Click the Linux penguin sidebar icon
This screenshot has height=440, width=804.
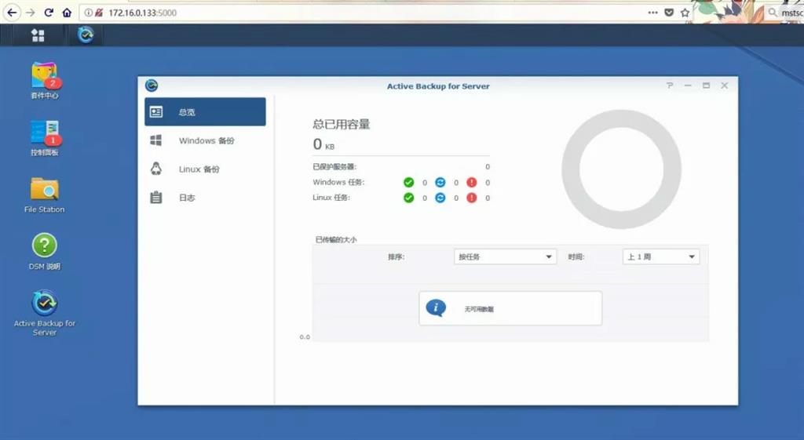[156, 169]
